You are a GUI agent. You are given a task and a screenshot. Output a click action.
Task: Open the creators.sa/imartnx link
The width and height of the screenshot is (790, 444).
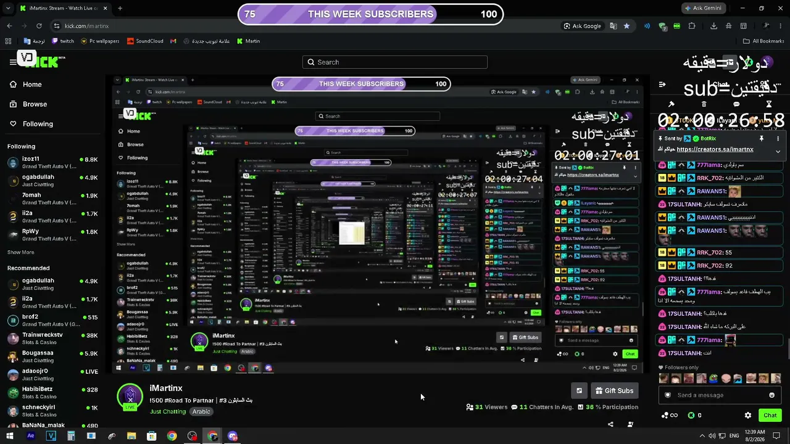point(715,149)
